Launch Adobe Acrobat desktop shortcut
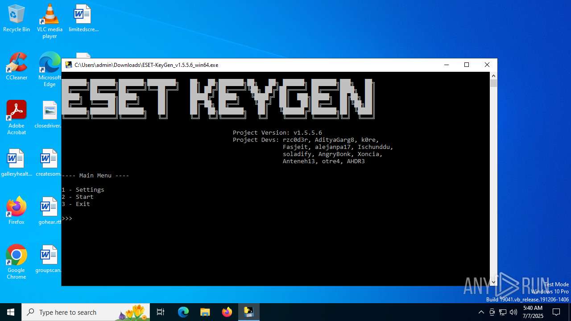Image resolution: width=571 pixels, height=321 pixels. (17, 118)
